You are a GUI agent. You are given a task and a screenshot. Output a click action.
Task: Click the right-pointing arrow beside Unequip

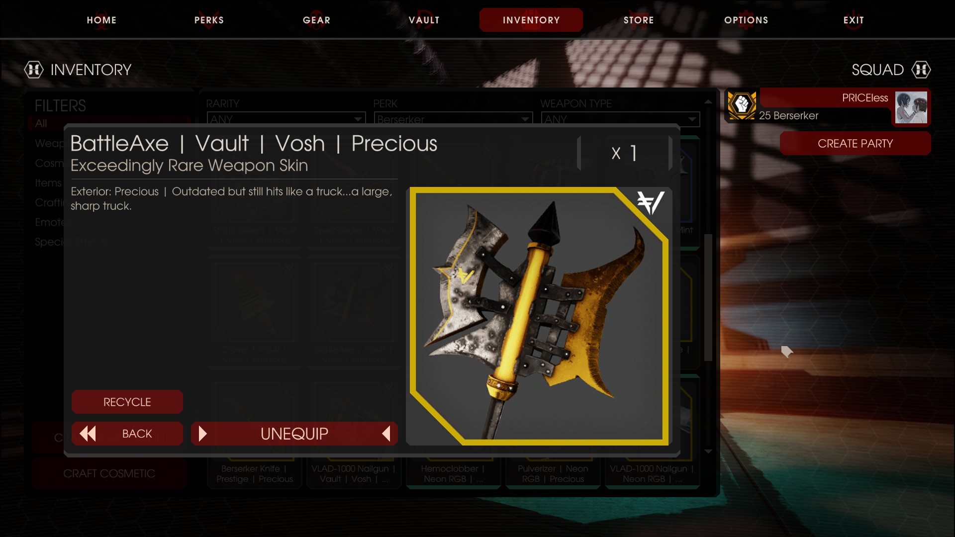(202, 434)
